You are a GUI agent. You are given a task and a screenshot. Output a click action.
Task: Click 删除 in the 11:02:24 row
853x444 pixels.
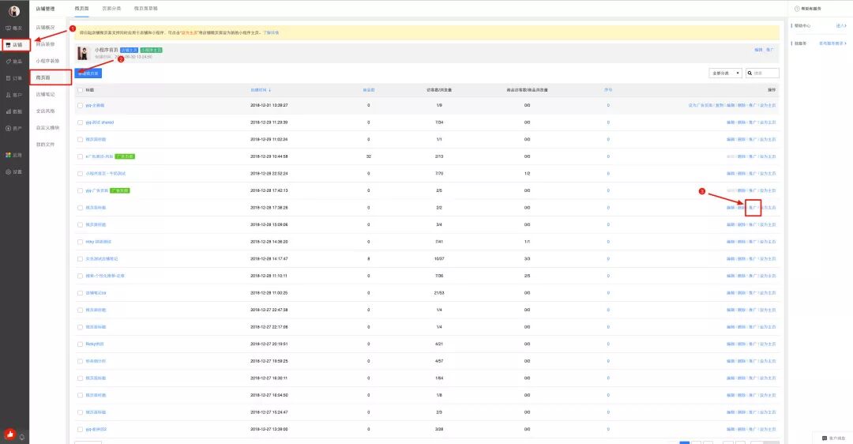742,139
